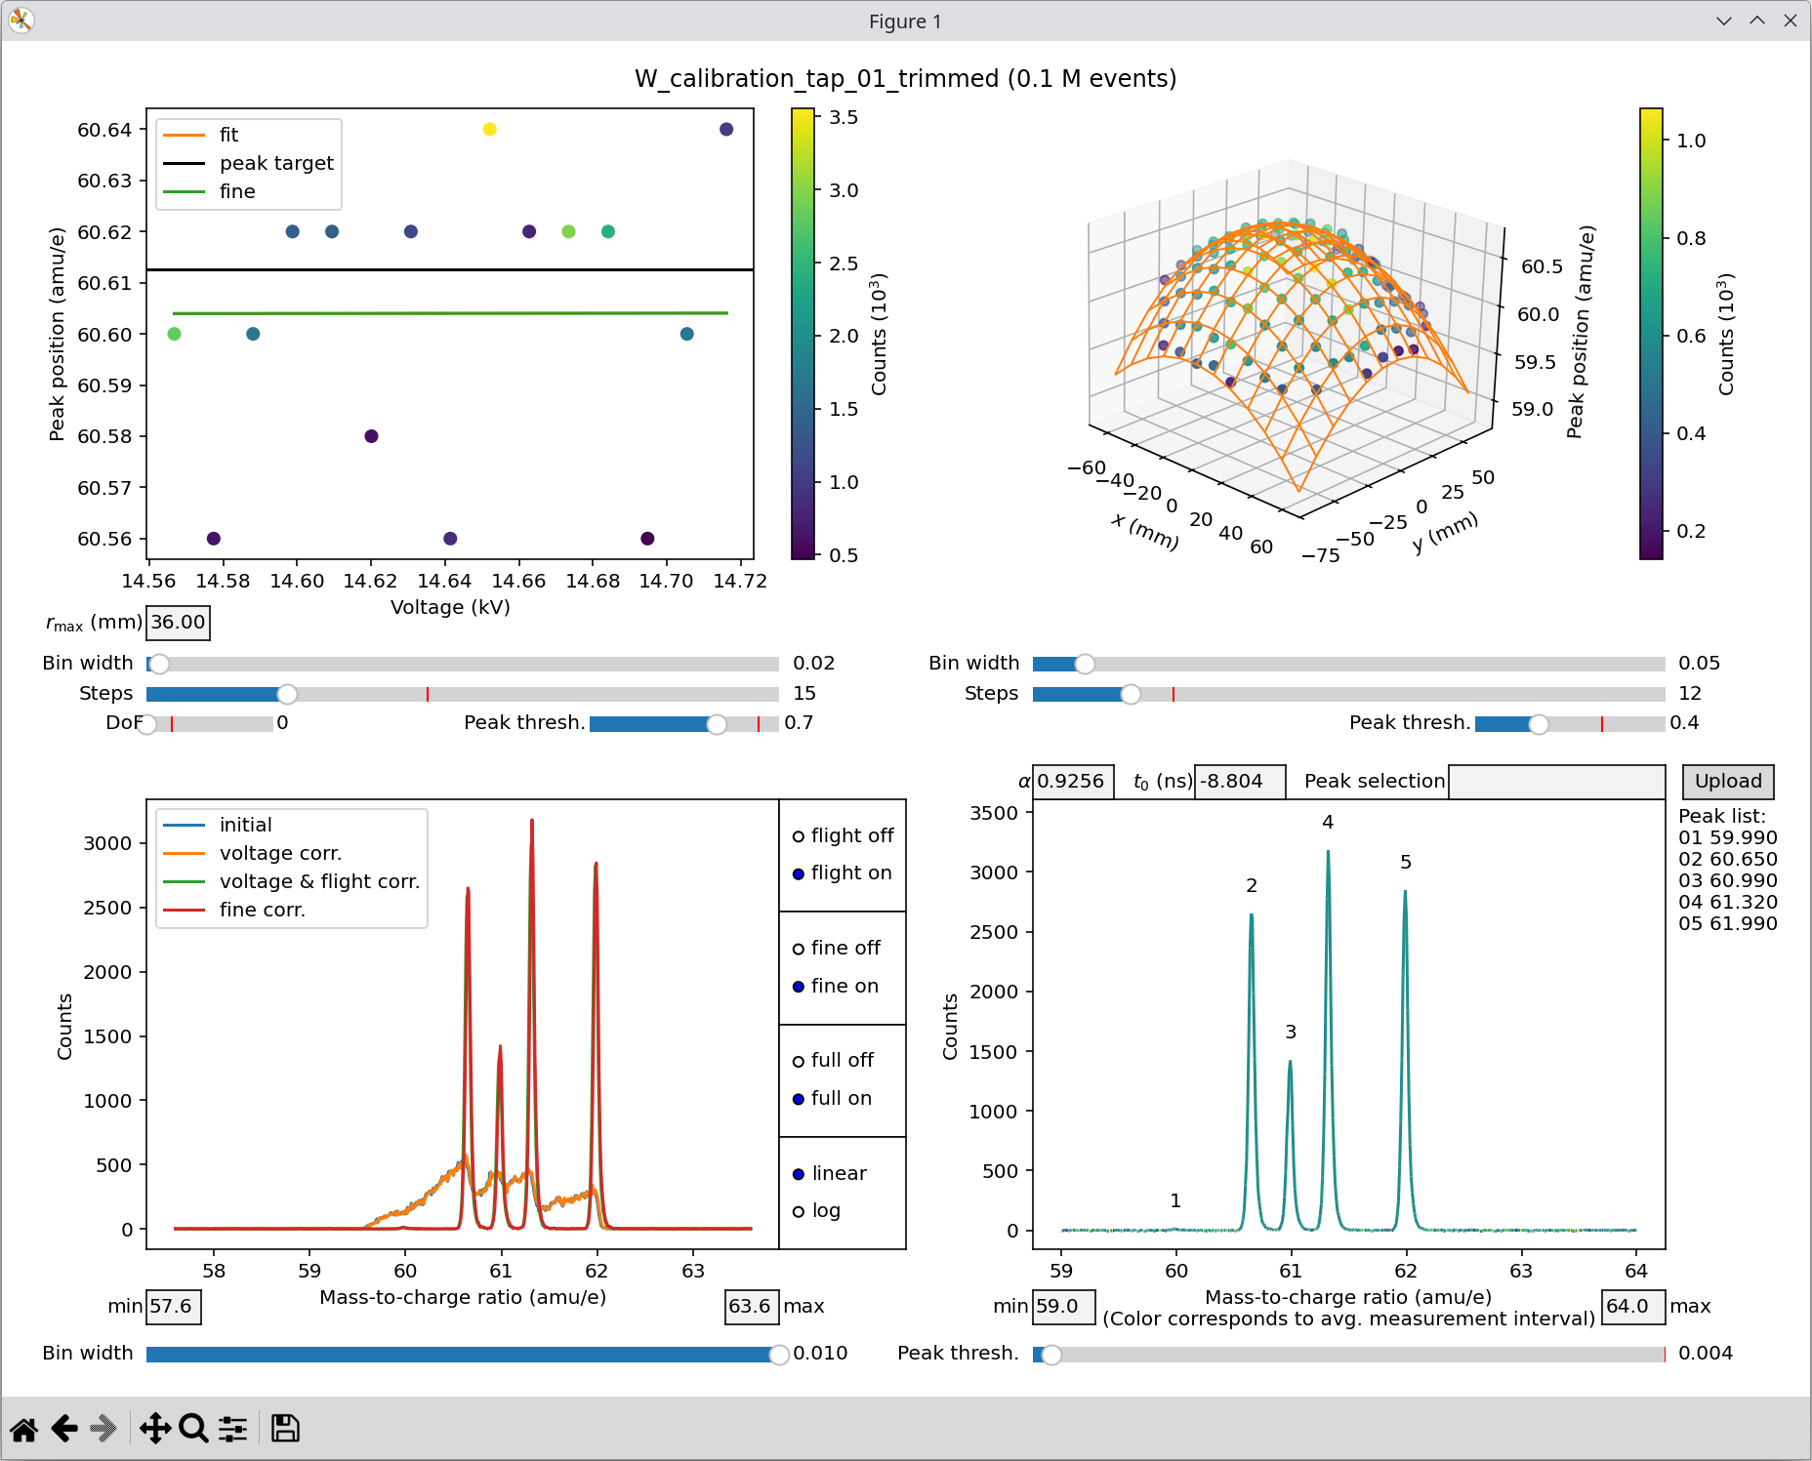
Task: Click the yellow scatter point in the top-left plot
Action: pyautogui.click(x=490, y=128)
